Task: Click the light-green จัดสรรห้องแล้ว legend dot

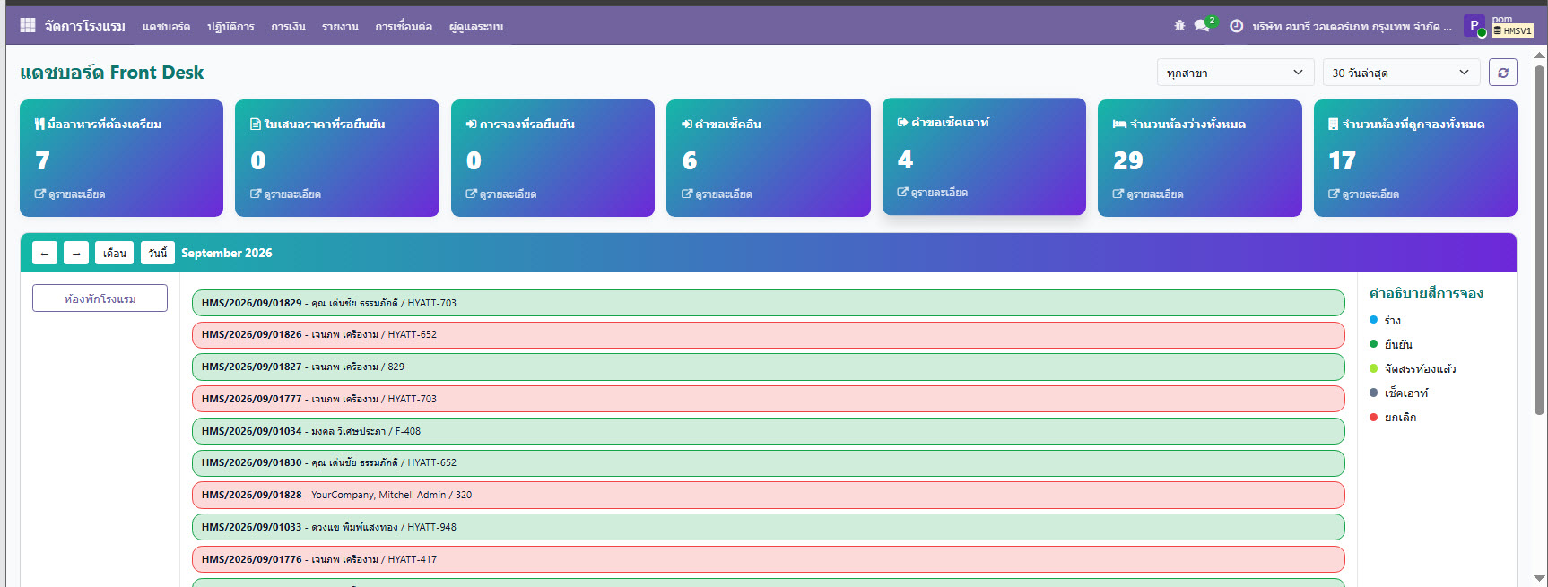Action: tap(1373, 368)
